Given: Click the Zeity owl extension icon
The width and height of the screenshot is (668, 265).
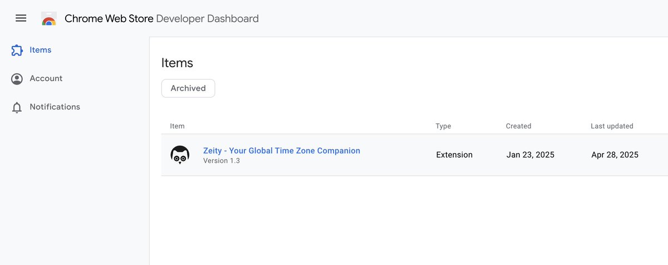Looking at the screenshot, I should [x=180, y=155].
